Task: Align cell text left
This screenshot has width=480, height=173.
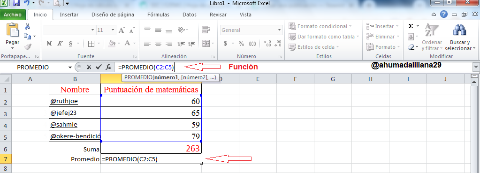Action: point(147,44)
